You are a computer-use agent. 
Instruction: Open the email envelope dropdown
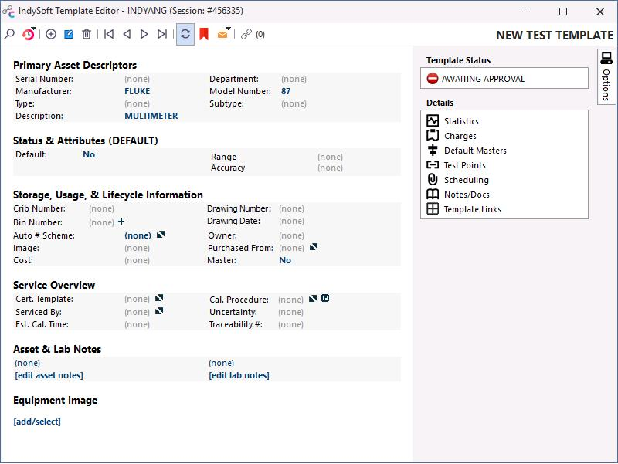tap(224, 34)
